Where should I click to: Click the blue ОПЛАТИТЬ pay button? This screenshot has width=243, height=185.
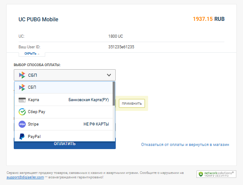65,144
